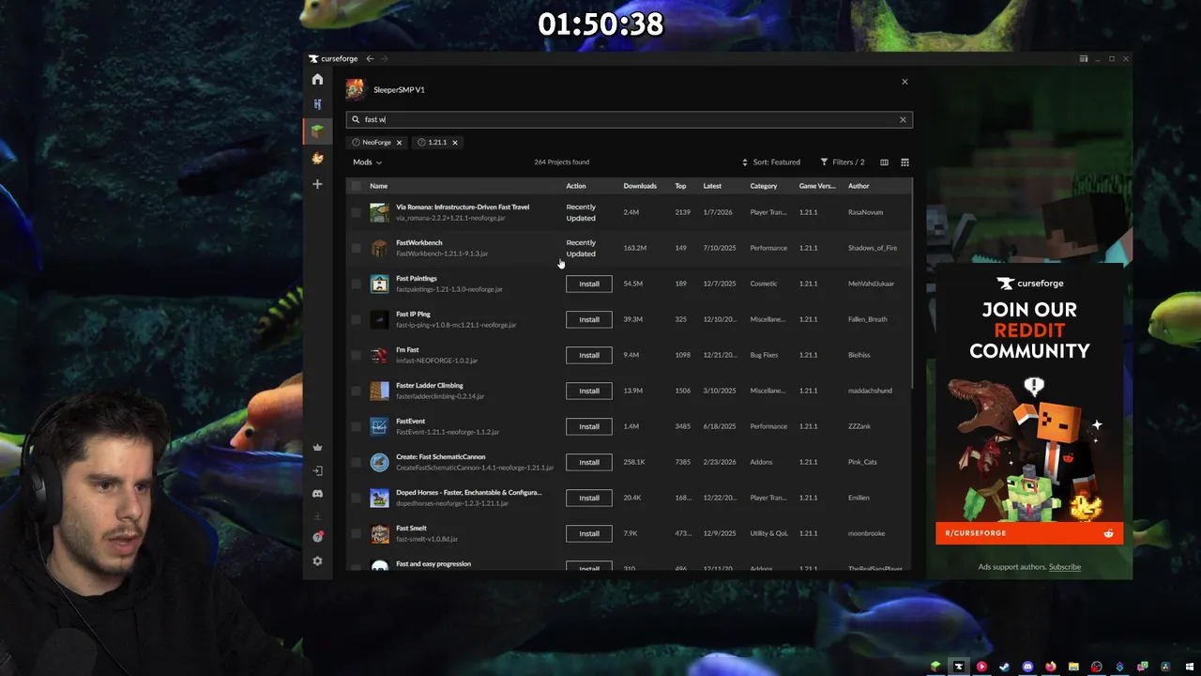Switch to the list view layout icon
1201x676 pixels.
point(884,162)
